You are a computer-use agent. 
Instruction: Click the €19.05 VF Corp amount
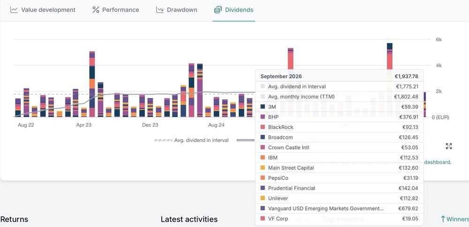tap(410, 219)
